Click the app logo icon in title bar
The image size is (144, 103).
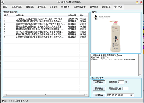(x=2, y=2)
